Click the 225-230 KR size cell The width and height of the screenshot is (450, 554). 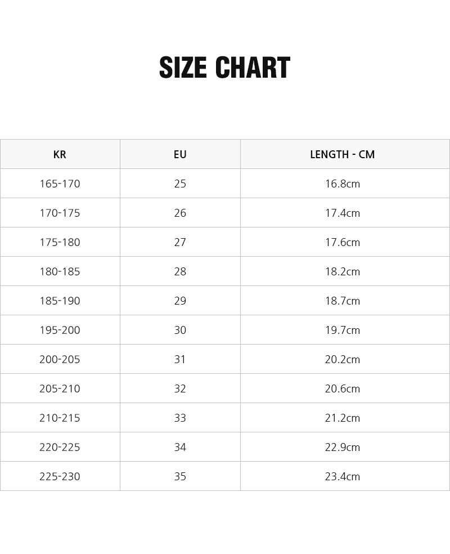(x=60, y=476)
